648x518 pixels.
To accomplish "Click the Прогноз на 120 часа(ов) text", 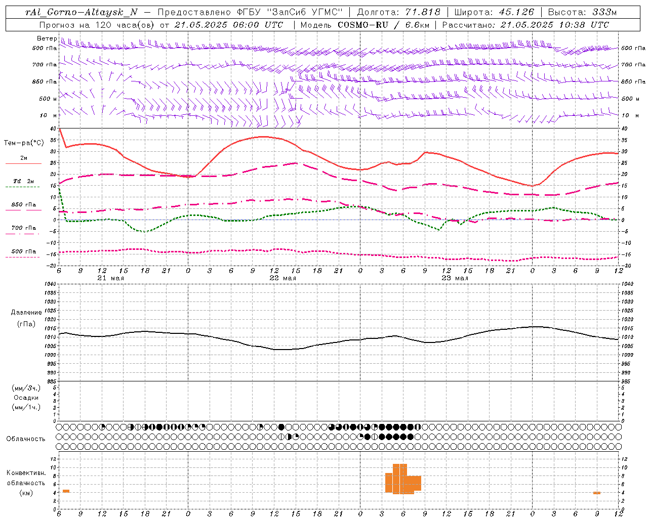I will [x=97, y=25].
